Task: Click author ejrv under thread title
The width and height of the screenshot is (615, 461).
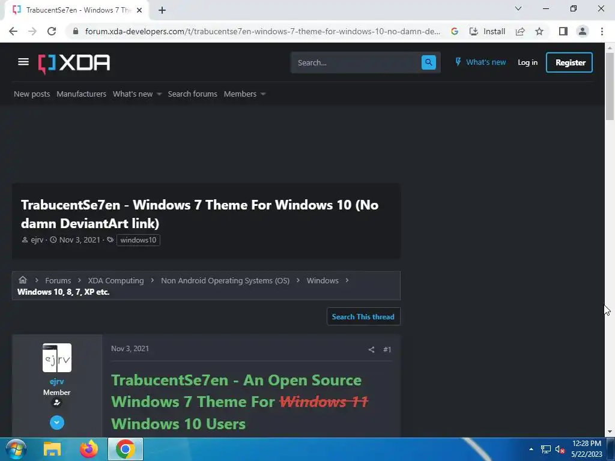Action: coord(37,240)
